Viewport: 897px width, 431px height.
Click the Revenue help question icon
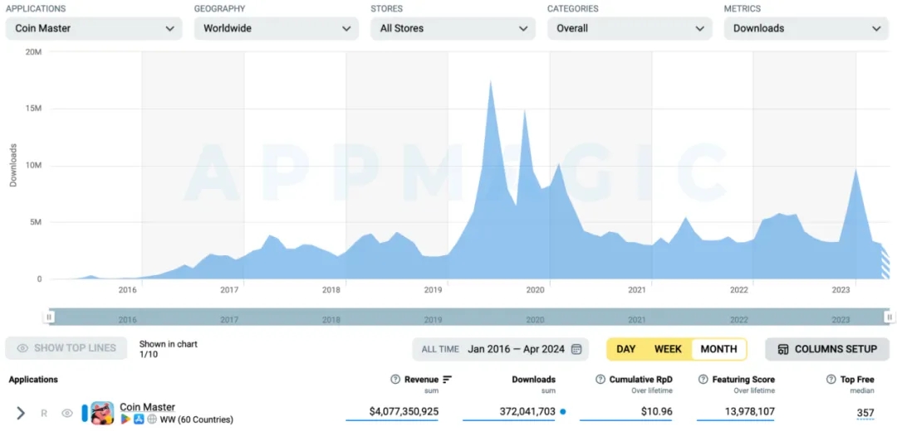395,380
